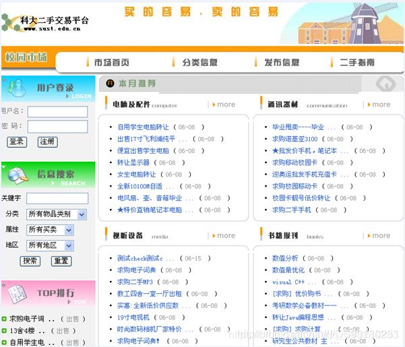
Task: Open listing 出售17寸飞利浦纯平
Action: 146,139
